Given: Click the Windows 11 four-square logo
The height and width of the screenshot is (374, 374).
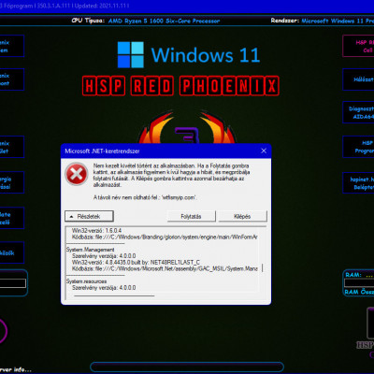Looking at the screenshot, I should [131, 55].
